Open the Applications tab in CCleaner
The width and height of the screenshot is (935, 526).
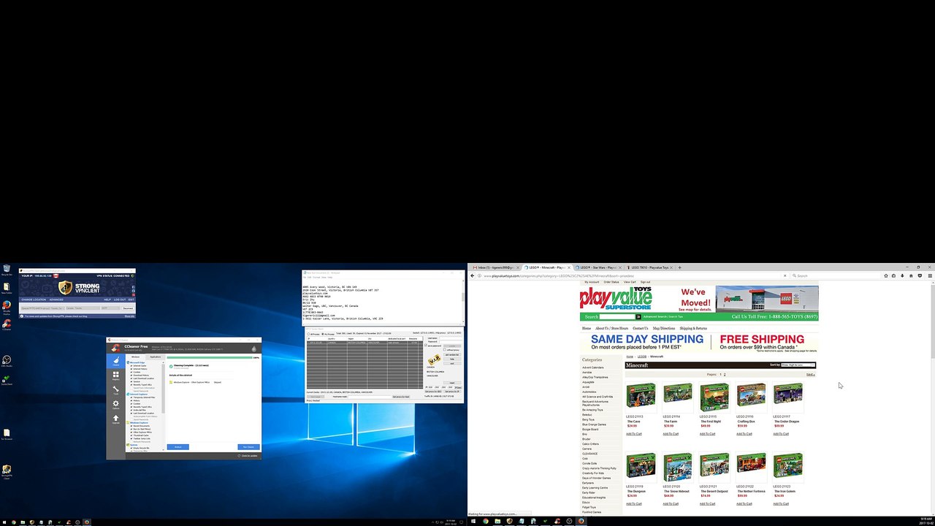tap(156, 357)
